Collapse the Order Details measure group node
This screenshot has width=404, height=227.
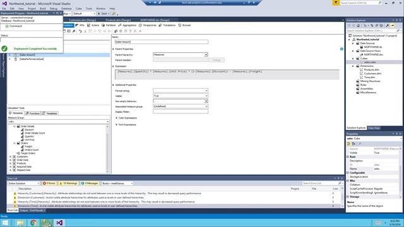(x=15, y=126)
